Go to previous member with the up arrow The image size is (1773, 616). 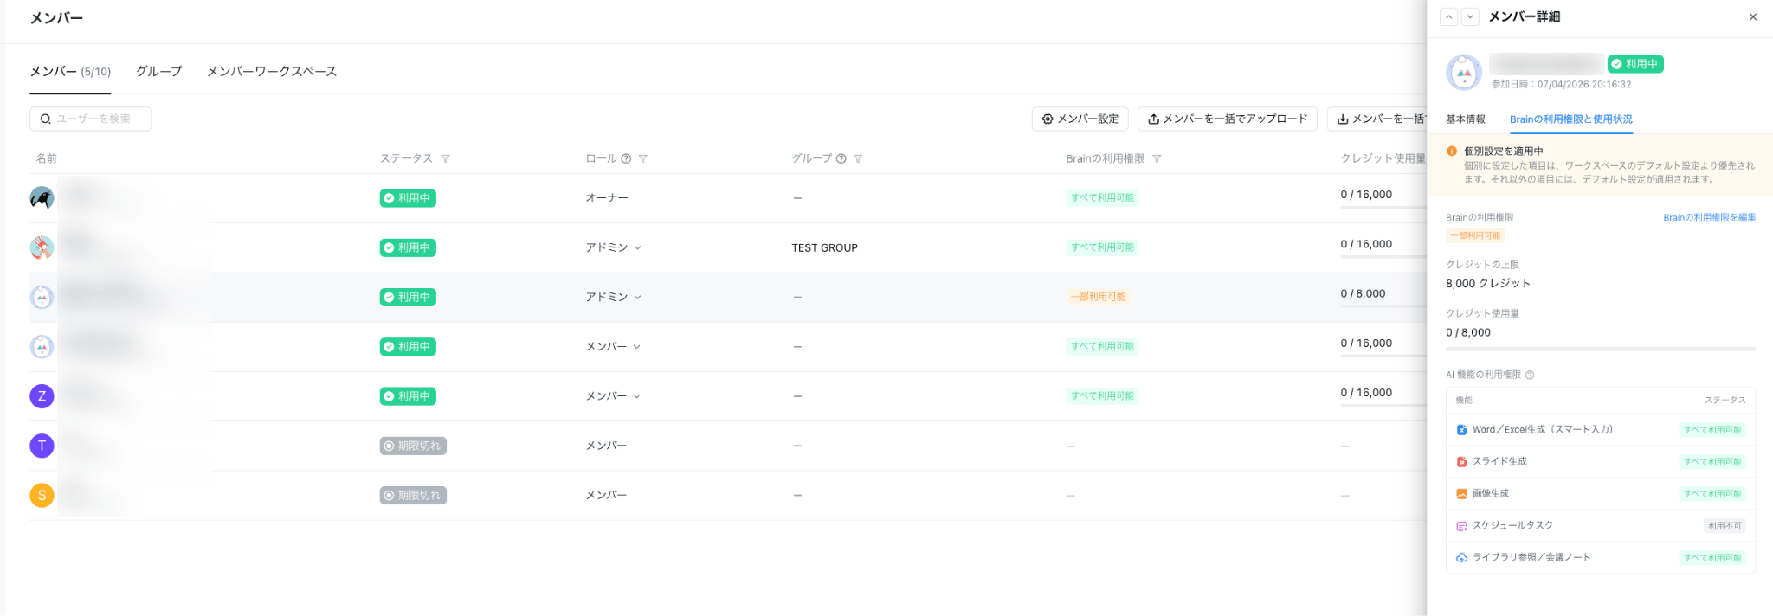click(x=1449, y=17)
